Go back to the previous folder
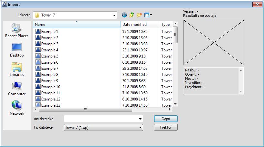 pos(124,15)
